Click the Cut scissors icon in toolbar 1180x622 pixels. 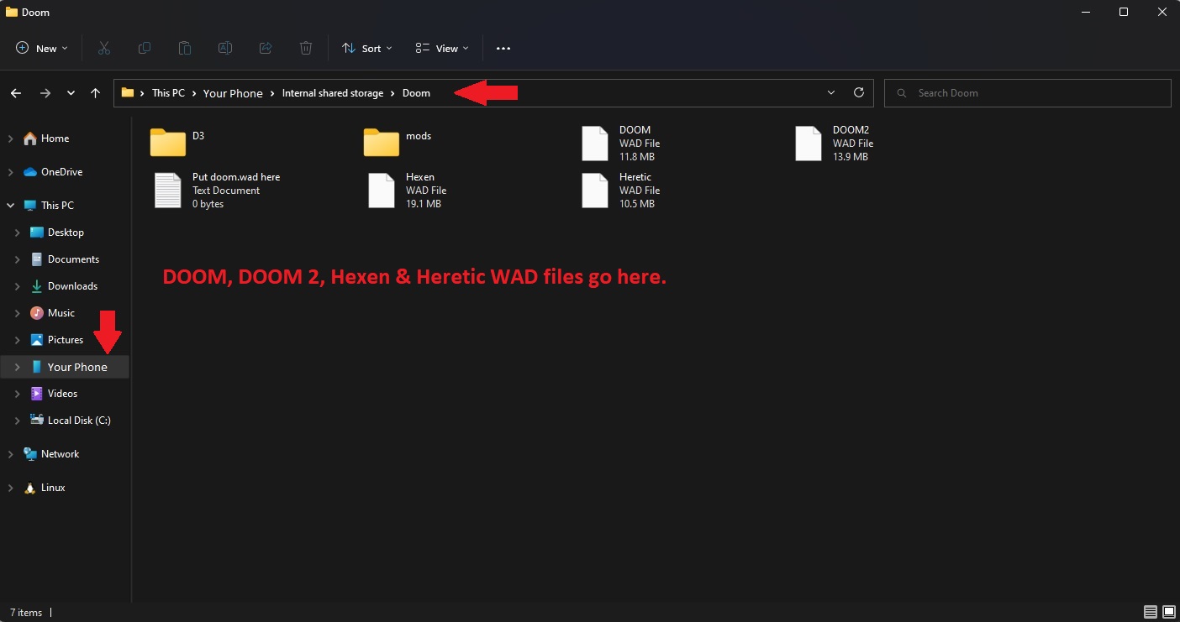[104, 49]
